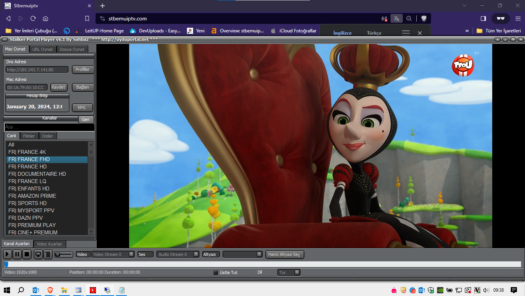Click the channel list scroll down arrow

91,232
